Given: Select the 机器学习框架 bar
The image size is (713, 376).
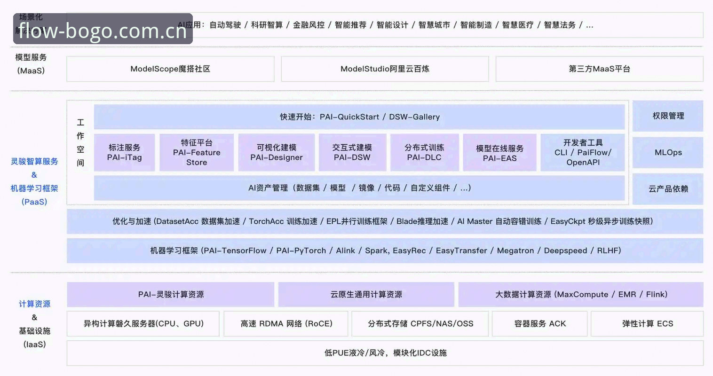Looking at the screenshot, I should [x=385, y=251].
